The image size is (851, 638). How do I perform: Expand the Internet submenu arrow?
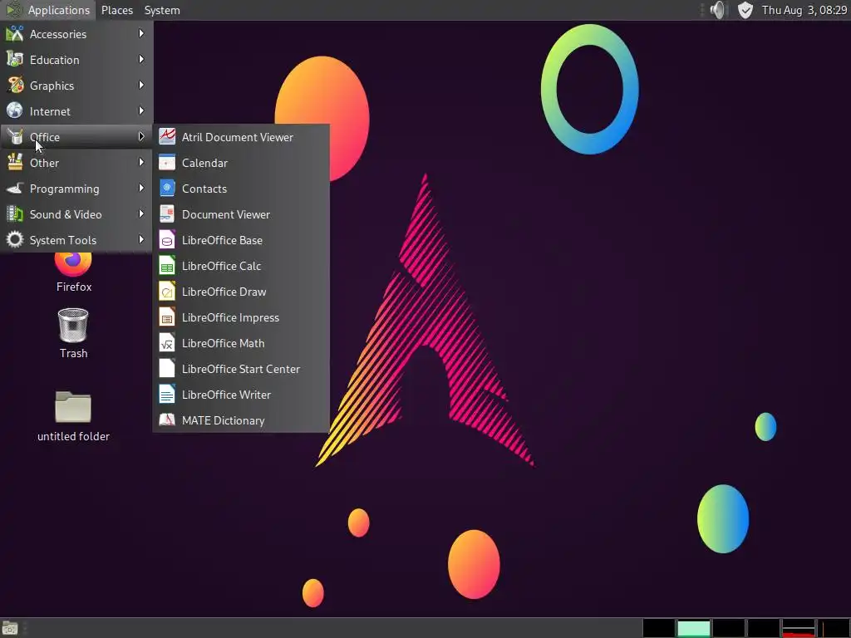click(x=141, y=110)
